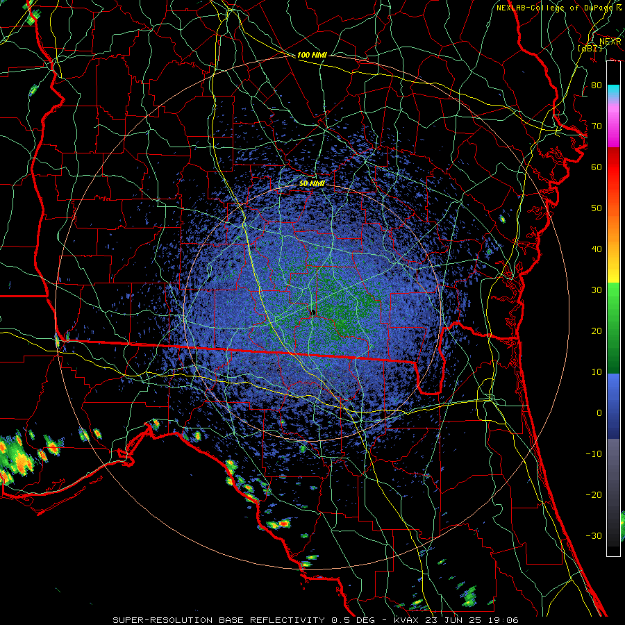Viewport: 625px width, 625px height.
Task: Click the 70 value on dBZ scale
Action: point(597,126)
